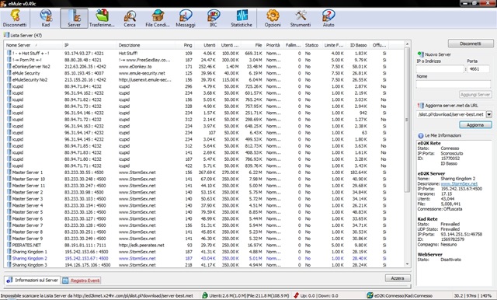The image size is (497, 300).
Task: Click the Aggiungi Server button
Action: (x=475, y=95)
